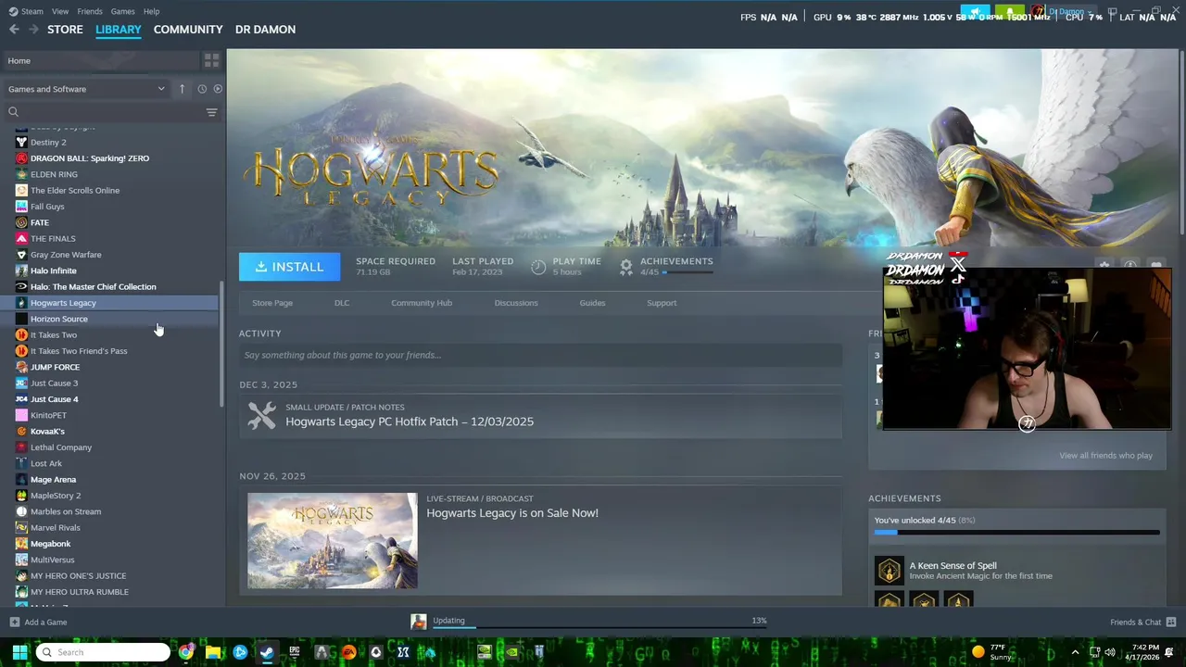
Task: Go forward with the navigation arrow
Action: click(33, 30)
